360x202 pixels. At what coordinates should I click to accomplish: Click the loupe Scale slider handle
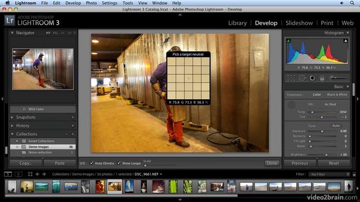click(145, 166)
